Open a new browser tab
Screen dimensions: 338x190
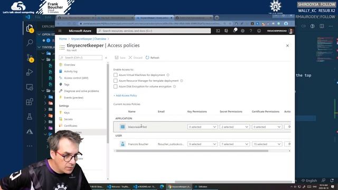pos(217,17)
